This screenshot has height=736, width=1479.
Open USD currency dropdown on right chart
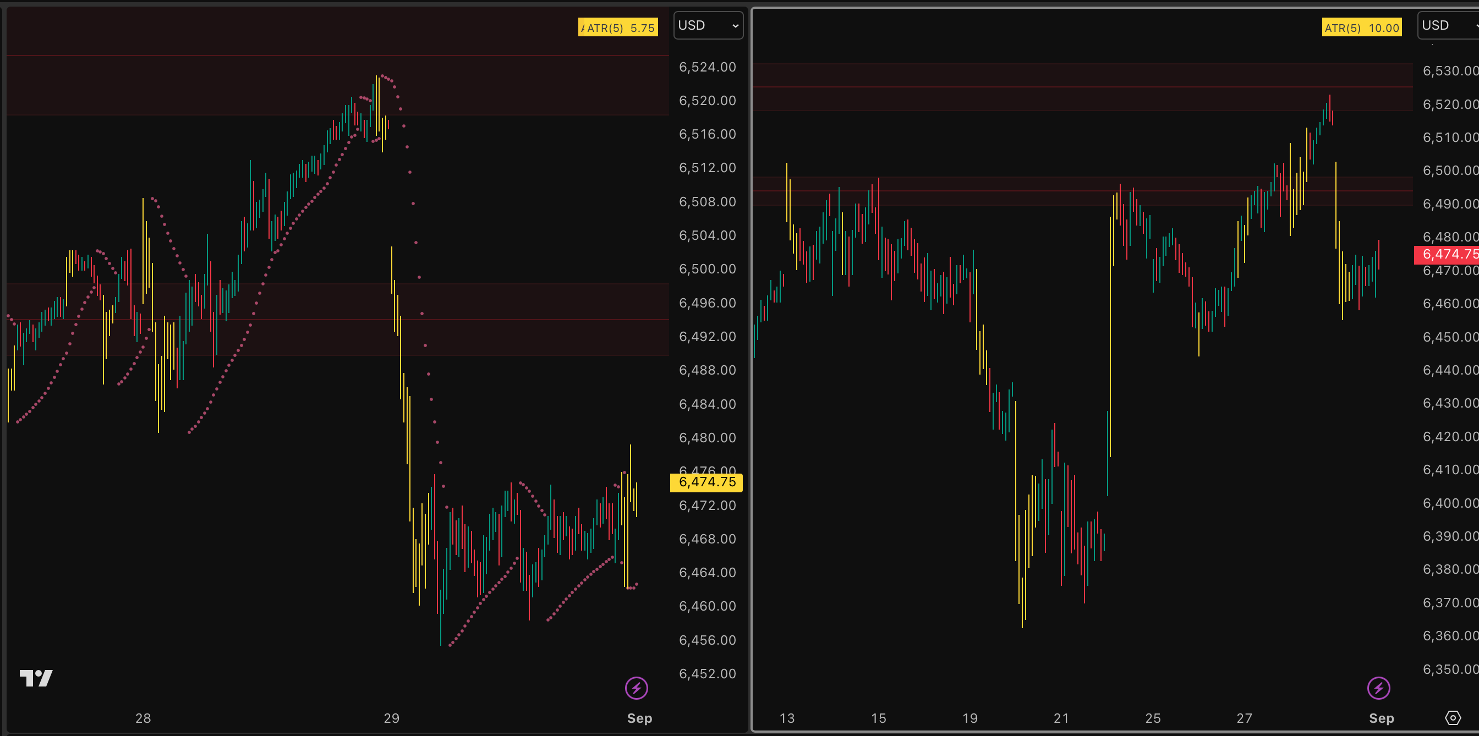click(1448, 25)
